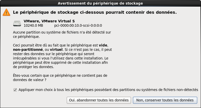
Task: Click 'ce périphérique.' line under the device info
Action: tap(26, 37)
